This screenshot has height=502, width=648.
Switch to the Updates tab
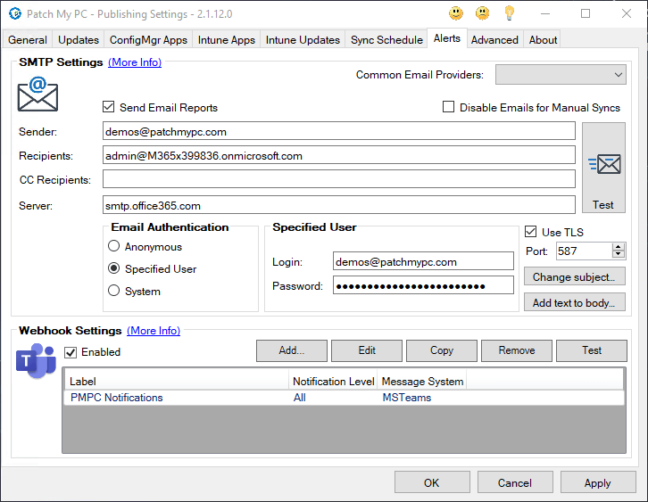[x=79, y=39]
